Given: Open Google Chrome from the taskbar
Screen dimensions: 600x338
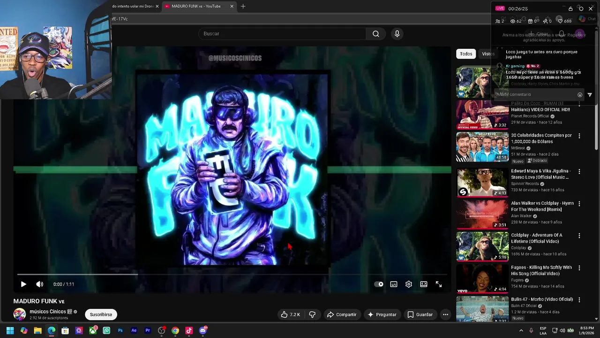Looking at the screenshot, I should pos(175,330).
